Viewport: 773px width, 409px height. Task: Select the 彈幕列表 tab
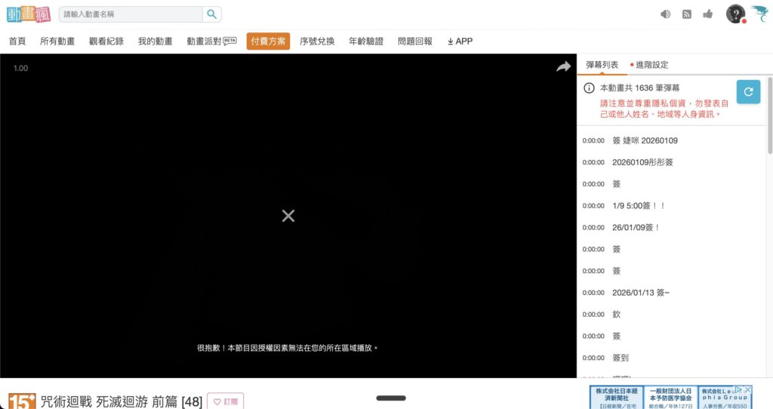(602, 65)
